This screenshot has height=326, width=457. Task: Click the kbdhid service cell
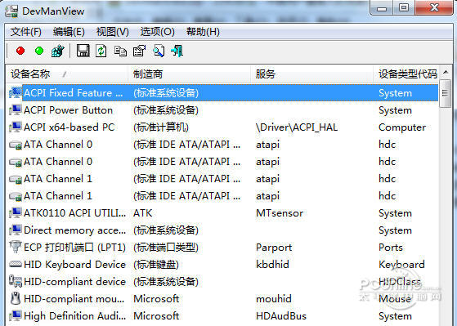272,264
